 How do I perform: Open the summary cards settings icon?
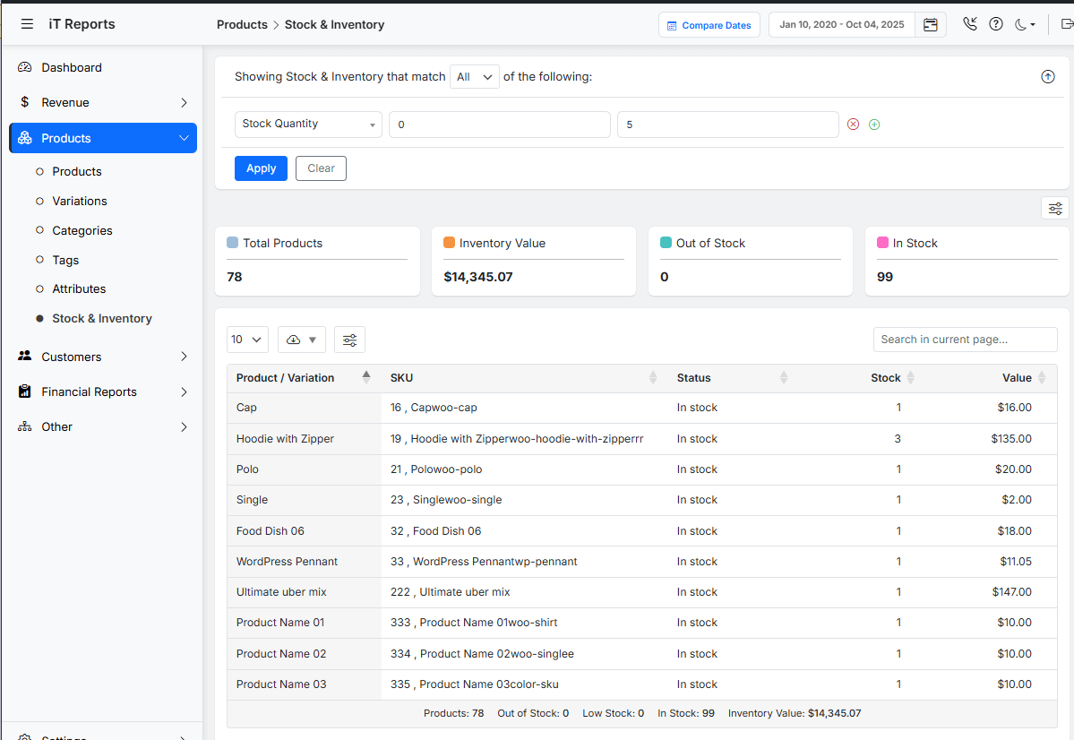coord(1054,207)
